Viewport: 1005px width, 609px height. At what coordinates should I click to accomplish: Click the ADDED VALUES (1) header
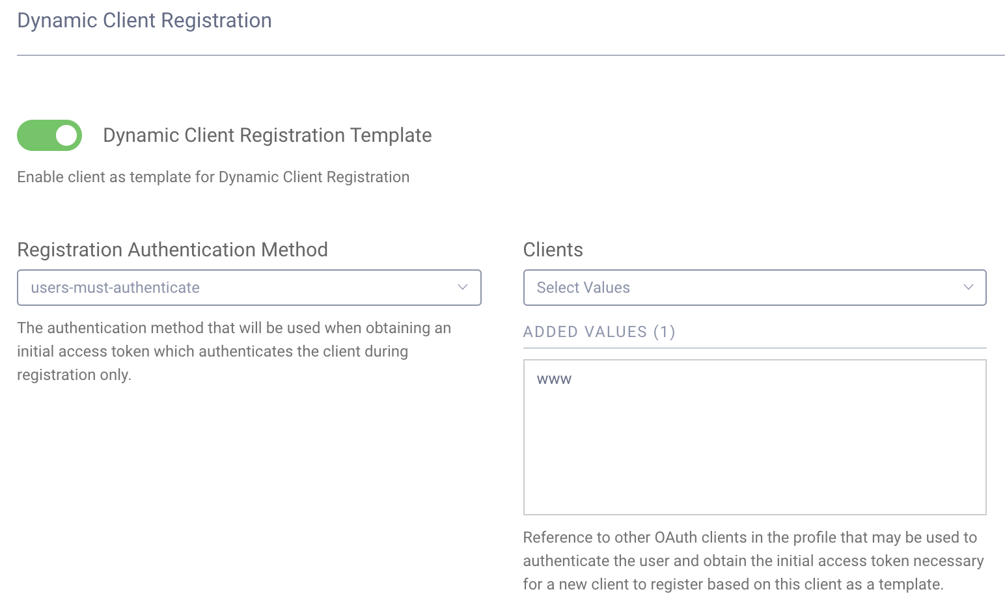(x=599, y=331)
